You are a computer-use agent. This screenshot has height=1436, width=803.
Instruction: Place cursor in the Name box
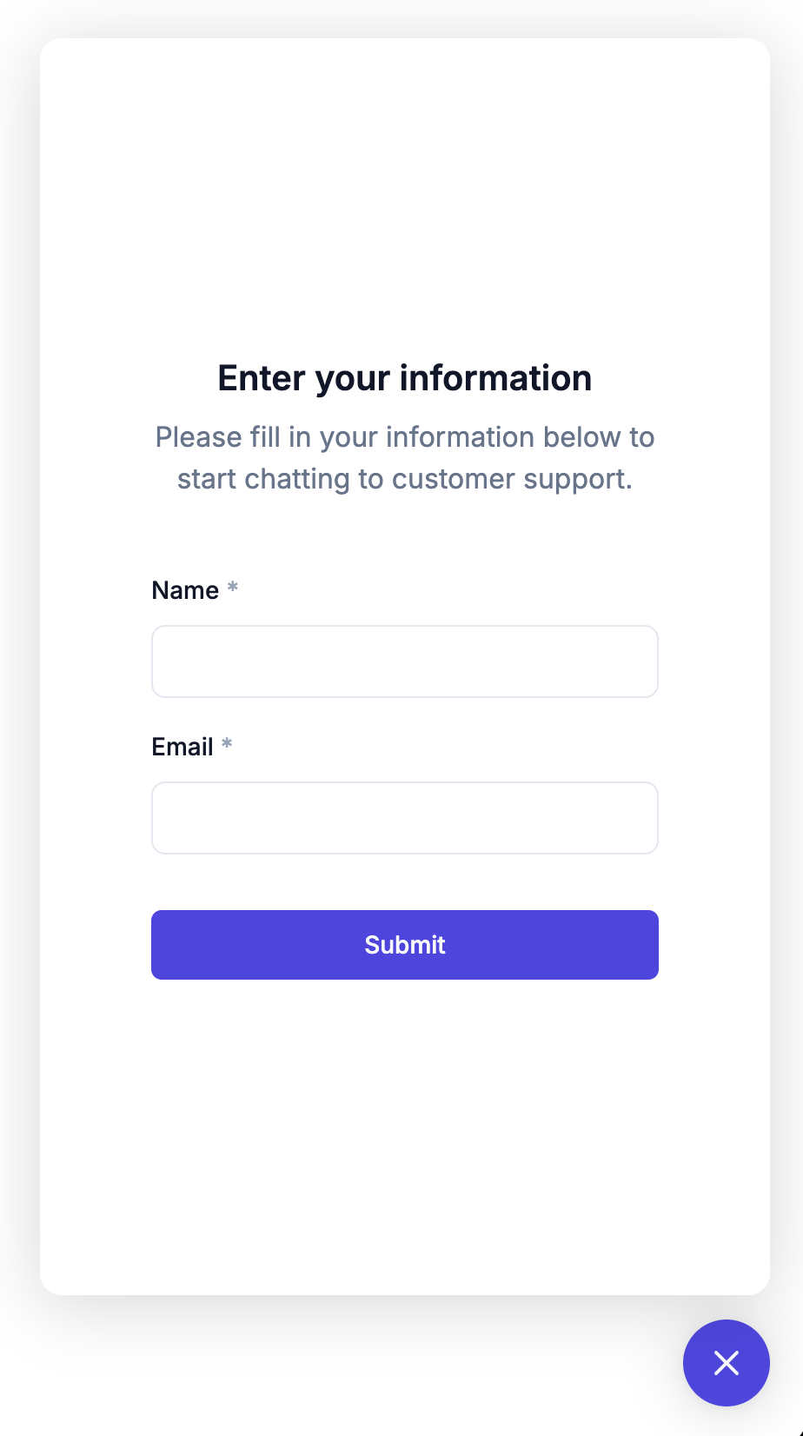(404, 661)
